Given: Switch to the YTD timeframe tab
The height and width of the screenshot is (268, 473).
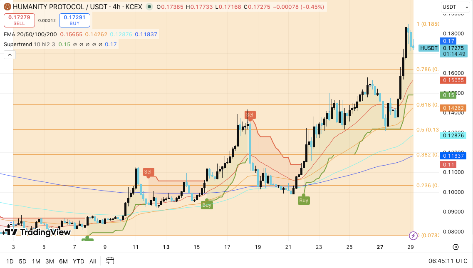Looking at the screenshot, I should pyautogui.click(x=78, y=261).
